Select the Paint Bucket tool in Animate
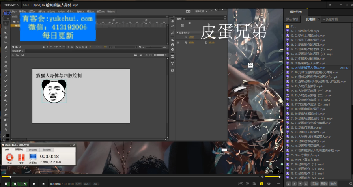The height and width of the screenshot is (187, 353). [x=6, y=95]
